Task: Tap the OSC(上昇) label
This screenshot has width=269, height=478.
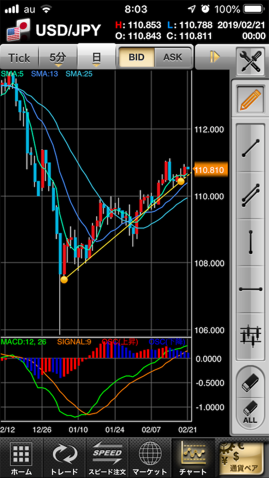Action: pos(120,342)
